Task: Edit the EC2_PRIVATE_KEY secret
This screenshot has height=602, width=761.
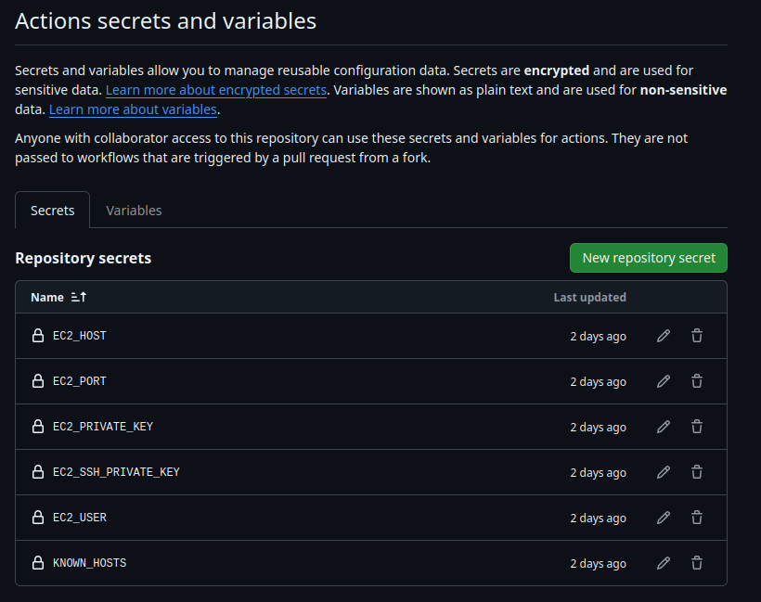Action: click(x=663, y=426)
